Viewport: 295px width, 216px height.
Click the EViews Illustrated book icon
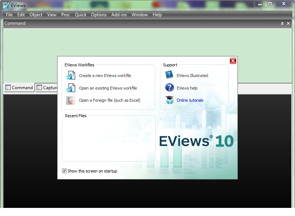169,74
